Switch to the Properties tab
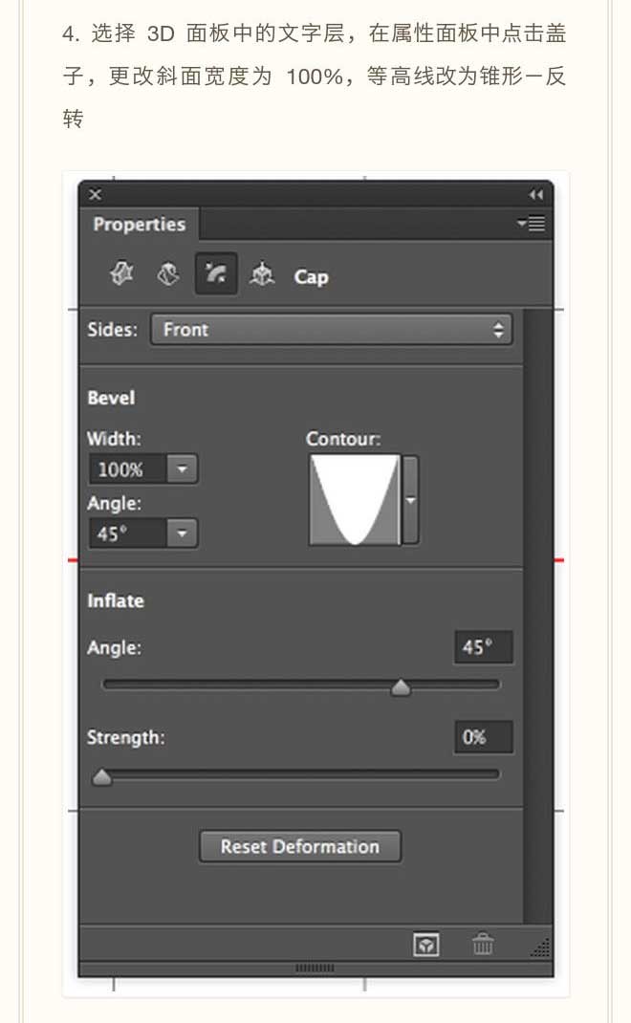This screenshot has width=631, height=1023. tap(139, 225)
